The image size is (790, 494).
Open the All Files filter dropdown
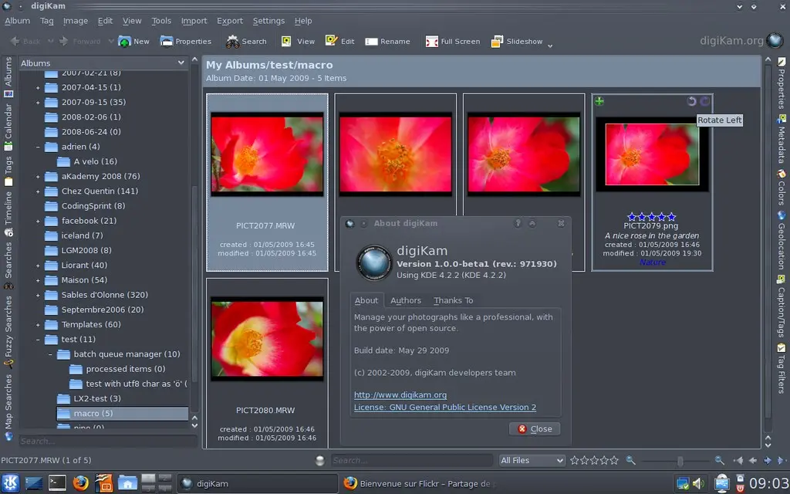pyautogui.click(x=532, y=460)
